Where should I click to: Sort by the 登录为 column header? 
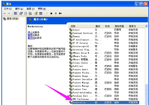[x=133, y=26]
